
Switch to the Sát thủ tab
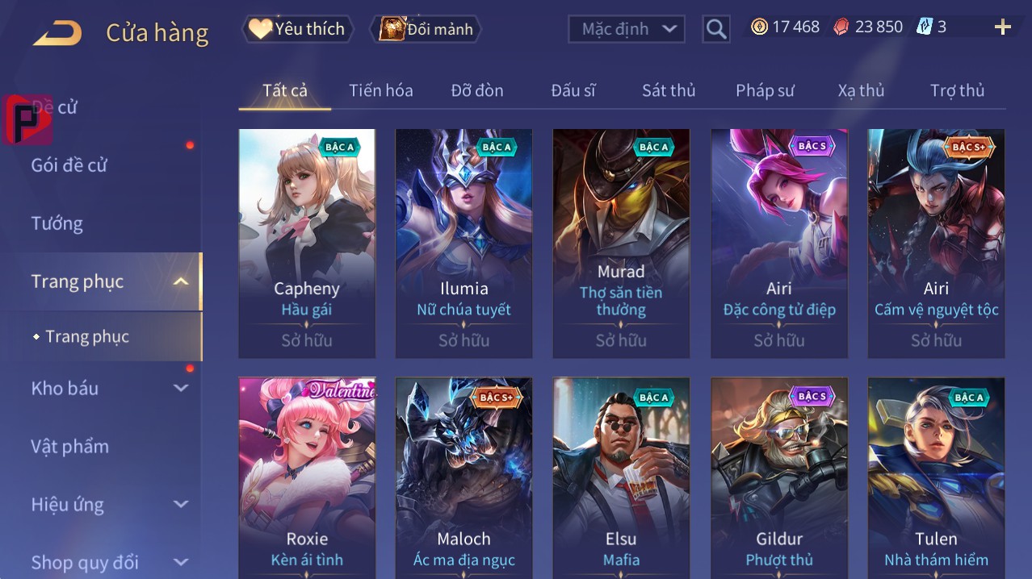[x=669, y=90]
